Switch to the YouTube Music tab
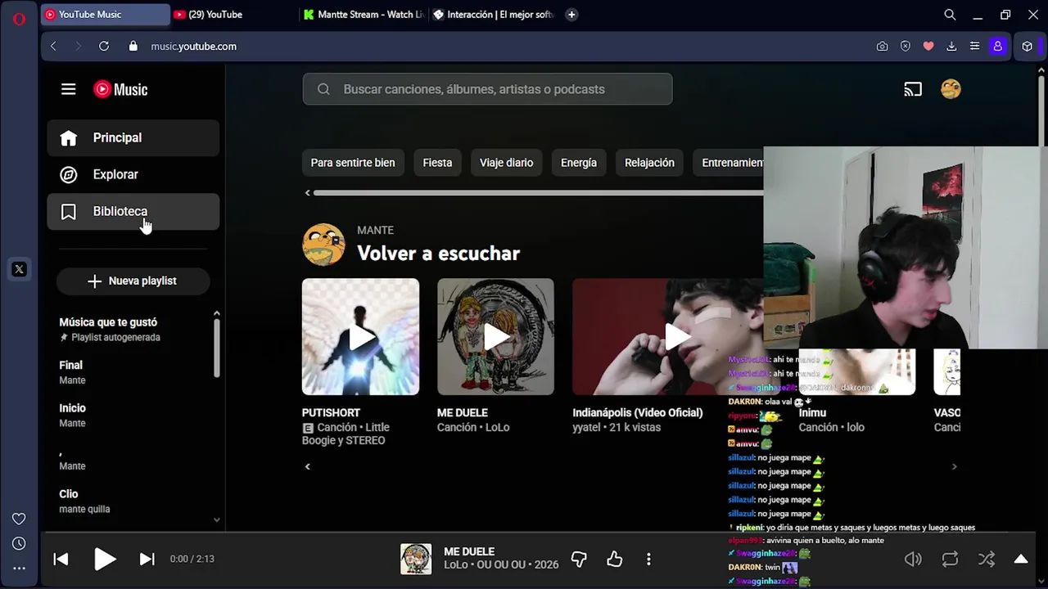 pyautogui.click(x=106, y=15)
